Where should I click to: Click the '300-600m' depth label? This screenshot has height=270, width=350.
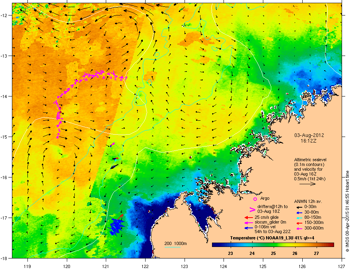coord(314,228)
